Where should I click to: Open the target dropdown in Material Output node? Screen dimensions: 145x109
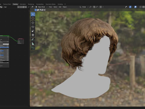click(x=21, y=40)
